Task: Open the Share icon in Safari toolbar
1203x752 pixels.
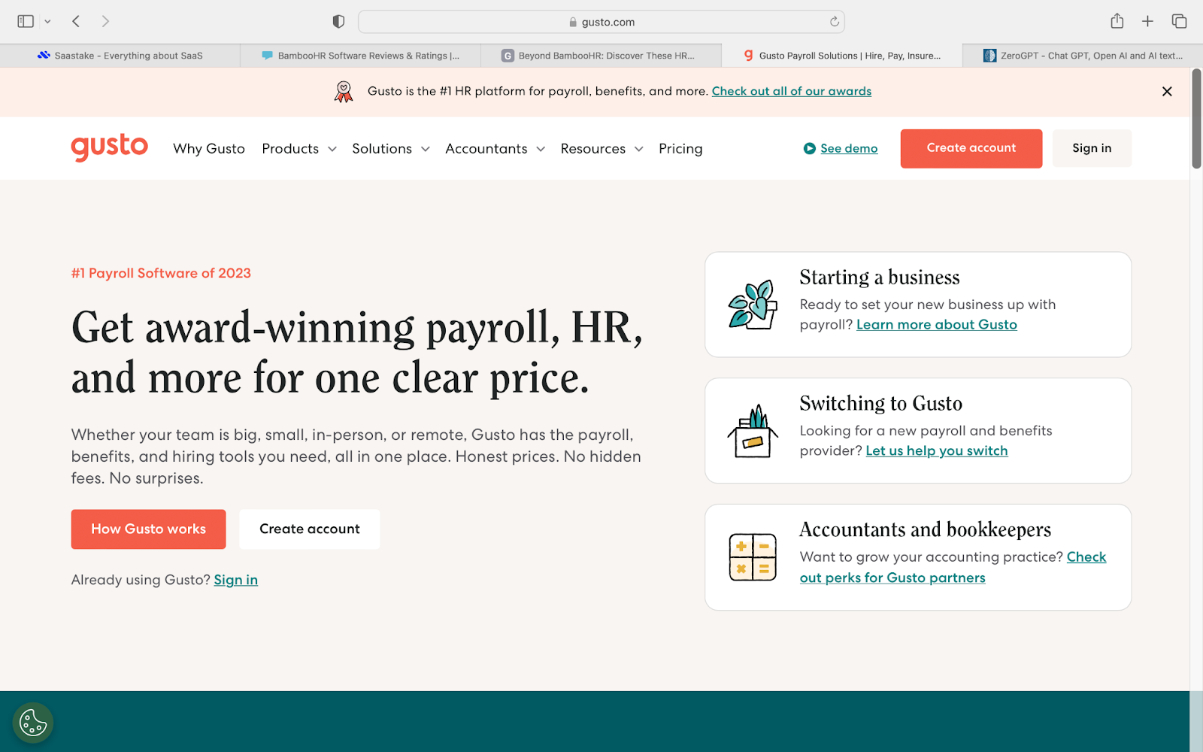Action: click(x=1117, y=21)
